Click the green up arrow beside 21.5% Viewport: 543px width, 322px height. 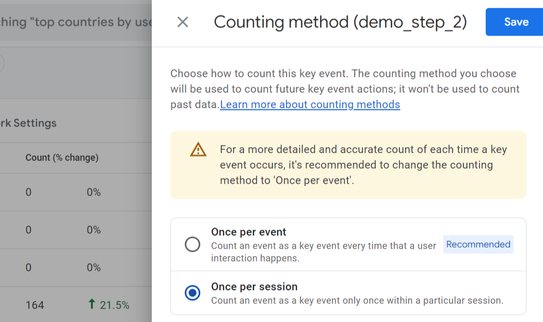[92, 305]
